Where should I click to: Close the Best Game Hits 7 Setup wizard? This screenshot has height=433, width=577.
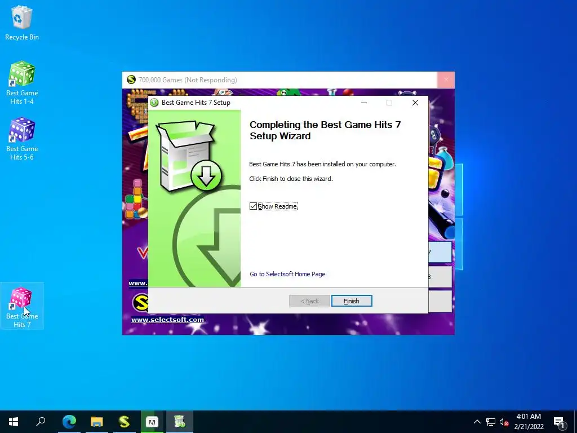(x=415, y=103)
